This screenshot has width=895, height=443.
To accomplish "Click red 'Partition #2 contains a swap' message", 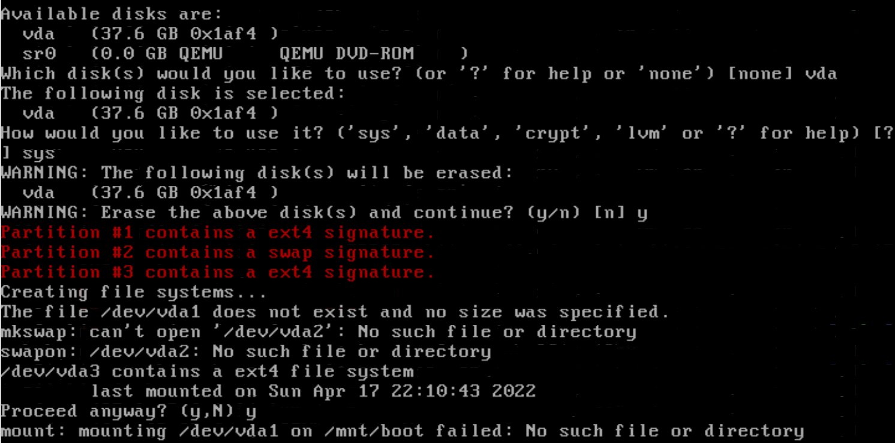I will (218, 252).
